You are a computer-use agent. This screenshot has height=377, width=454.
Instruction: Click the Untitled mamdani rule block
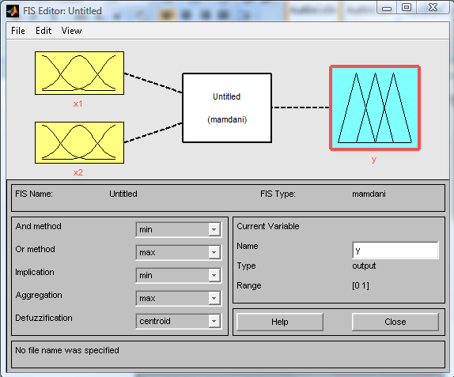click(227, 108)
